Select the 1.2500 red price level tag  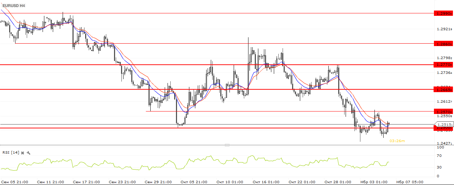click(x=443, y=129)
